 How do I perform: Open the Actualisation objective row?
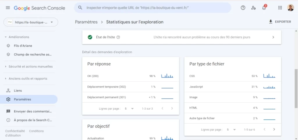click(131, 138)
